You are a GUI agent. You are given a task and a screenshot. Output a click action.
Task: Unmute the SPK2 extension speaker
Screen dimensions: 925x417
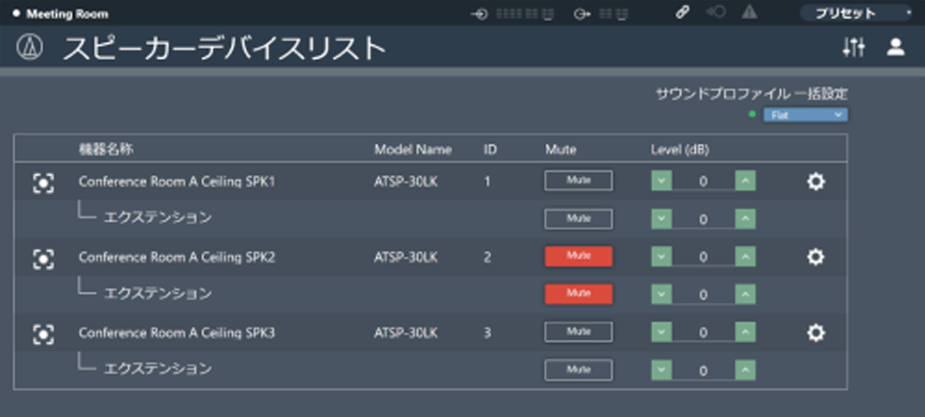578,294
